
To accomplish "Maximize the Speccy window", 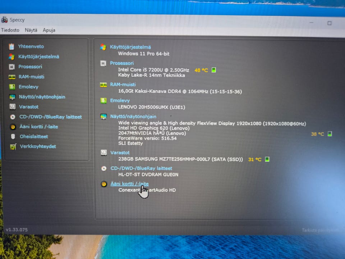I will (330, 23).
